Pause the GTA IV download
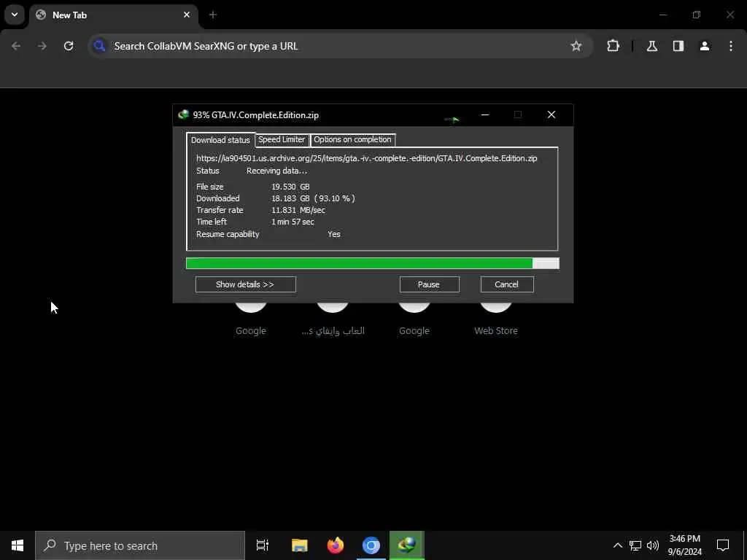 429,284
